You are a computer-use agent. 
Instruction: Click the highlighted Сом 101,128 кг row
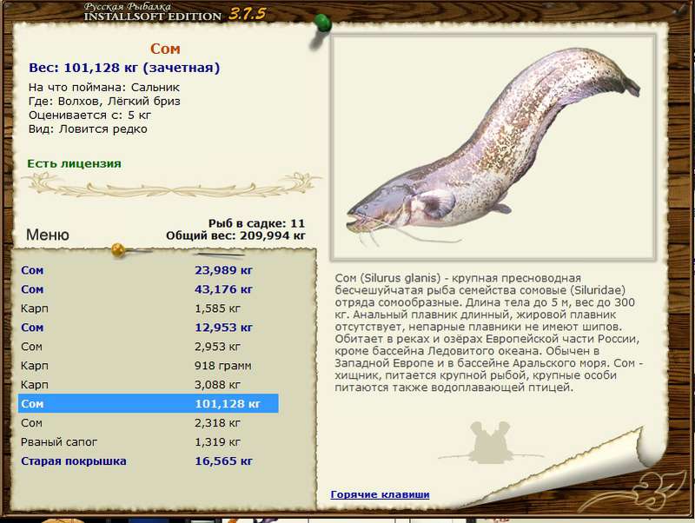point(148,404)
